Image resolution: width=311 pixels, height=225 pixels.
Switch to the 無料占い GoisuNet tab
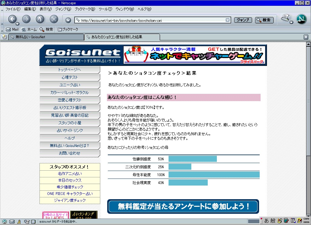[x=46, y=37]
